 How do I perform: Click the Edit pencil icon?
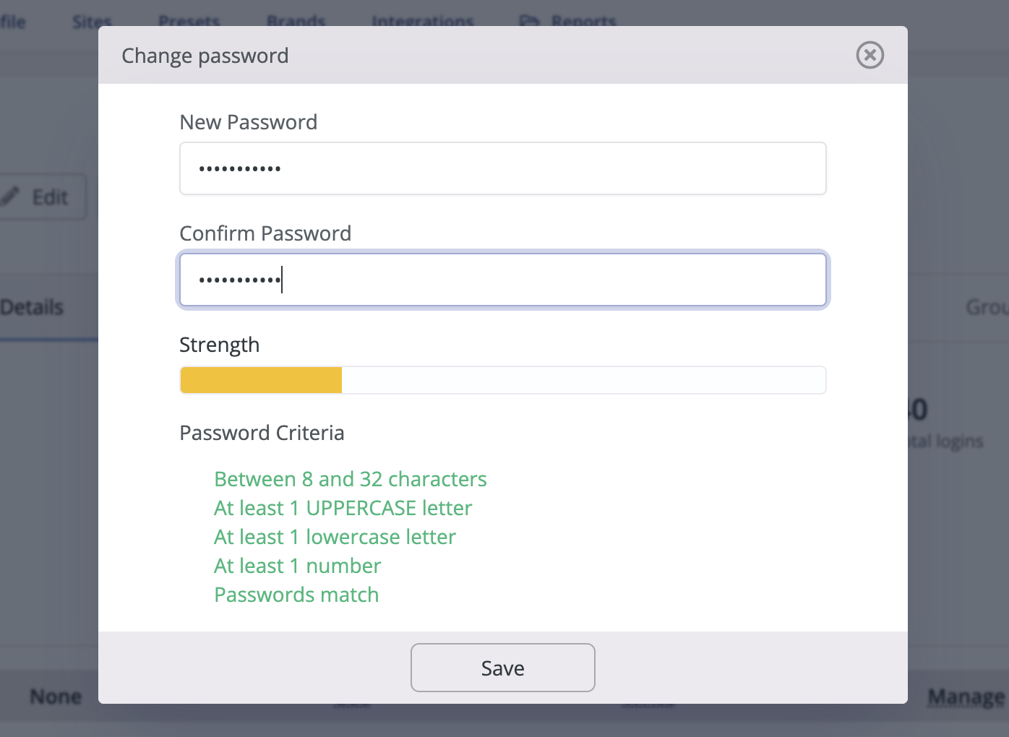[9, 196]
